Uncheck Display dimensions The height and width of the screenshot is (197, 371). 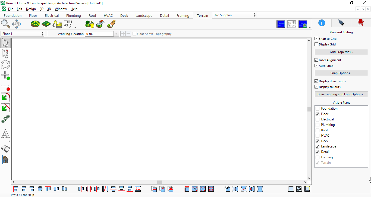(316, 81)
